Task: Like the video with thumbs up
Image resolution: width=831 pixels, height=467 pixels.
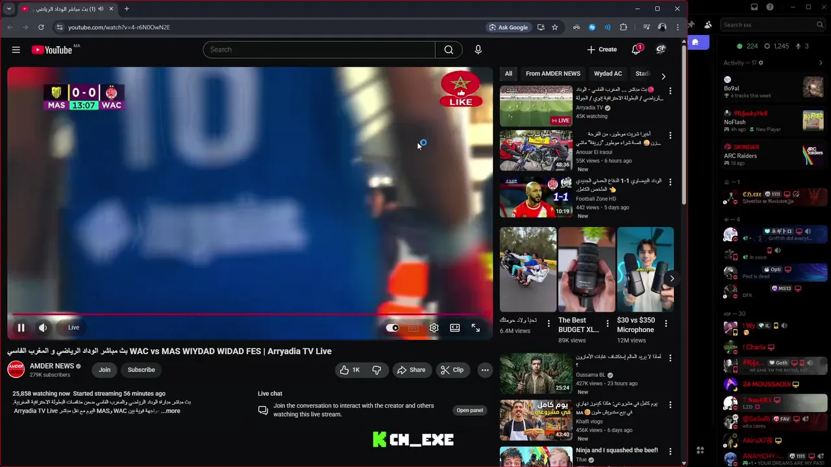Action: point(349,370)
